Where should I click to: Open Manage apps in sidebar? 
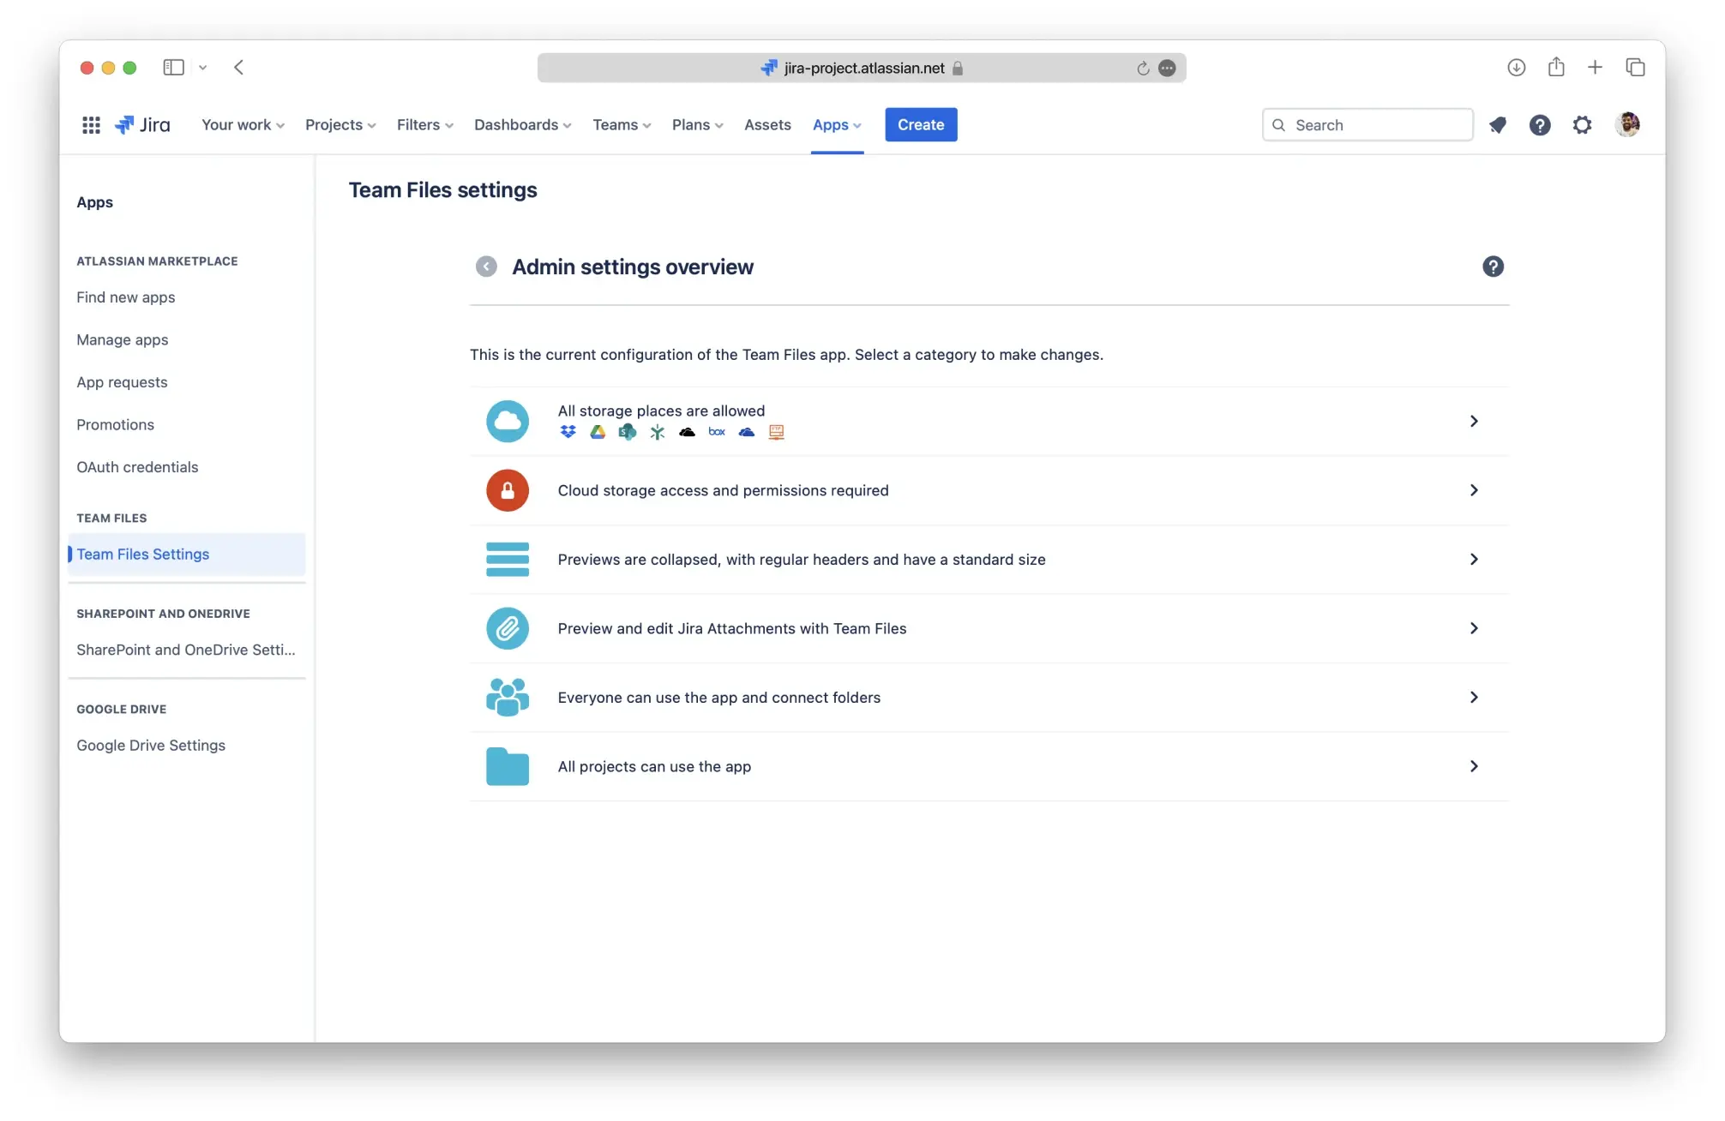pos(123,339)
